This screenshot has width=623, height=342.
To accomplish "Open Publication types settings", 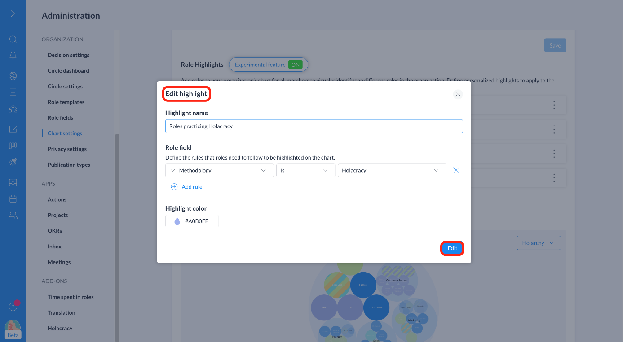I will (69, 165).
